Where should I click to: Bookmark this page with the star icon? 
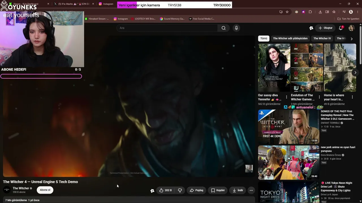287,12
